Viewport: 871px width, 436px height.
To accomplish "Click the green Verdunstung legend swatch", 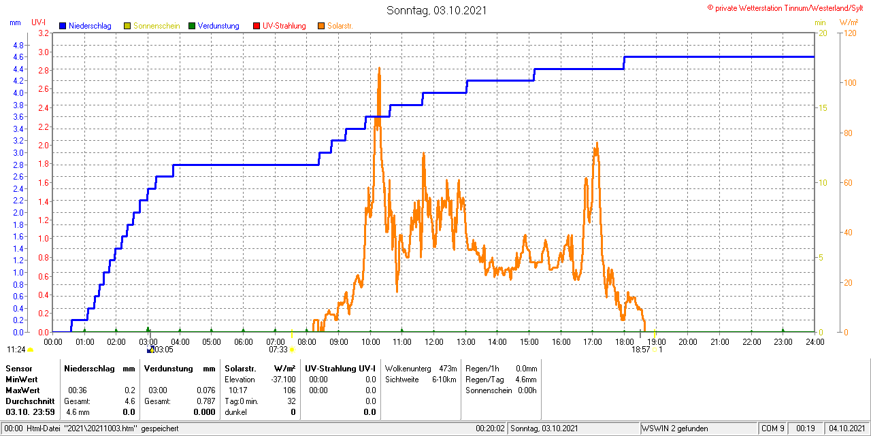I will point(192,26).
